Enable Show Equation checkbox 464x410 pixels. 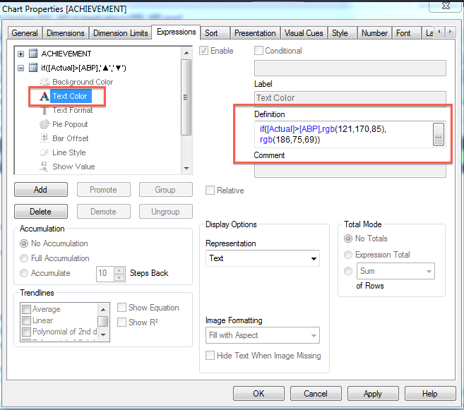point(122,308)
